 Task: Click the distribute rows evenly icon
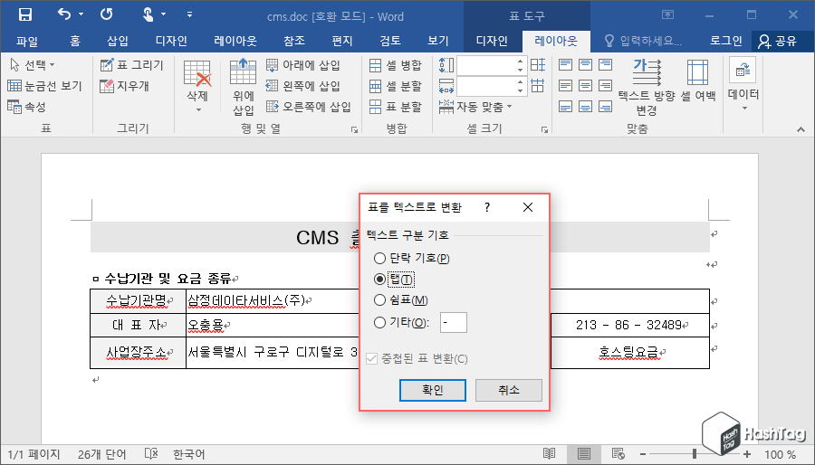538,65
